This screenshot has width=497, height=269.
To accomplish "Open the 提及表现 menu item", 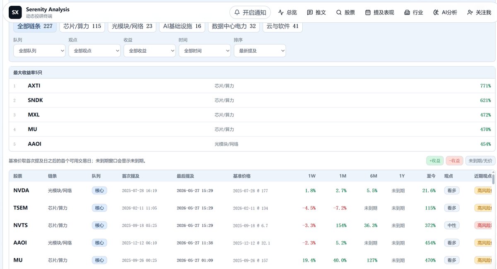I will coord(379,12).
